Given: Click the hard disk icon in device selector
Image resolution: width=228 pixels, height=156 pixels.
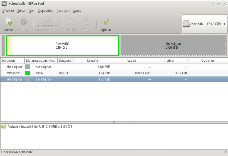Looking at the screenshot, I should 187,24.
